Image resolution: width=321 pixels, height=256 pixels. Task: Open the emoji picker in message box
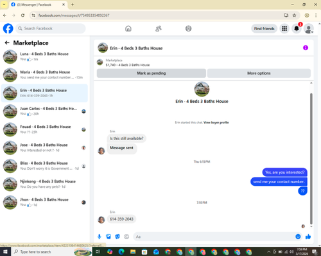tap(298, 237)
